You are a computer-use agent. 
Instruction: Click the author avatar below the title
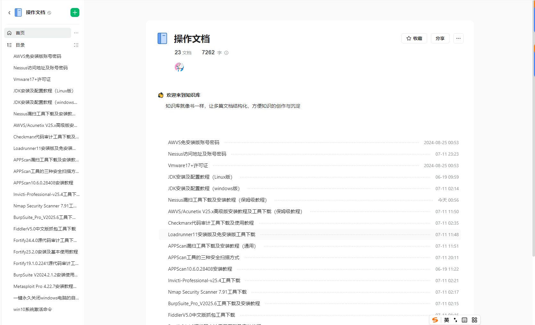(x=179, y=67)
